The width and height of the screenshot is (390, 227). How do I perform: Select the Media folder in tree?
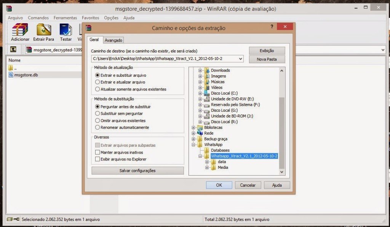tap(223, 167)
